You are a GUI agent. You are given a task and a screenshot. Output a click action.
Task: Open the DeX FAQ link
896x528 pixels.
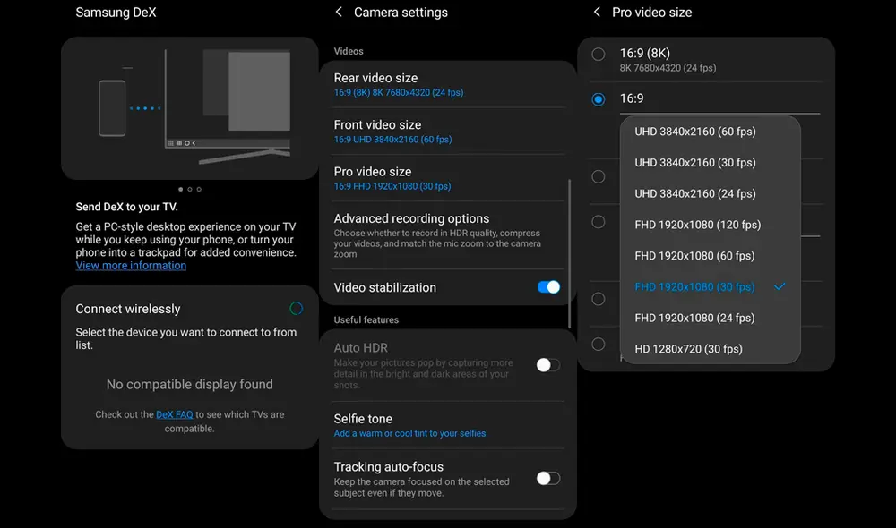click(176, 413)
